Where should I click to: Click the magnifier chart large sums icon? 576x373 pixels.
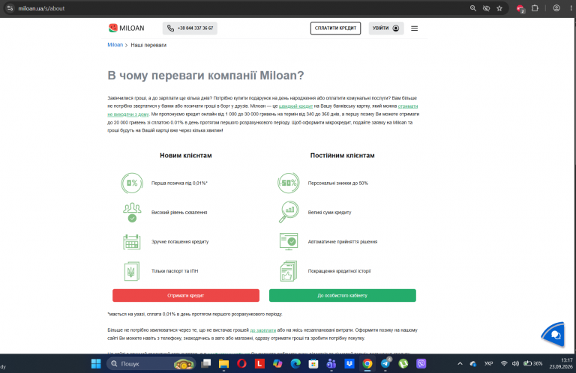pos(288,212)
